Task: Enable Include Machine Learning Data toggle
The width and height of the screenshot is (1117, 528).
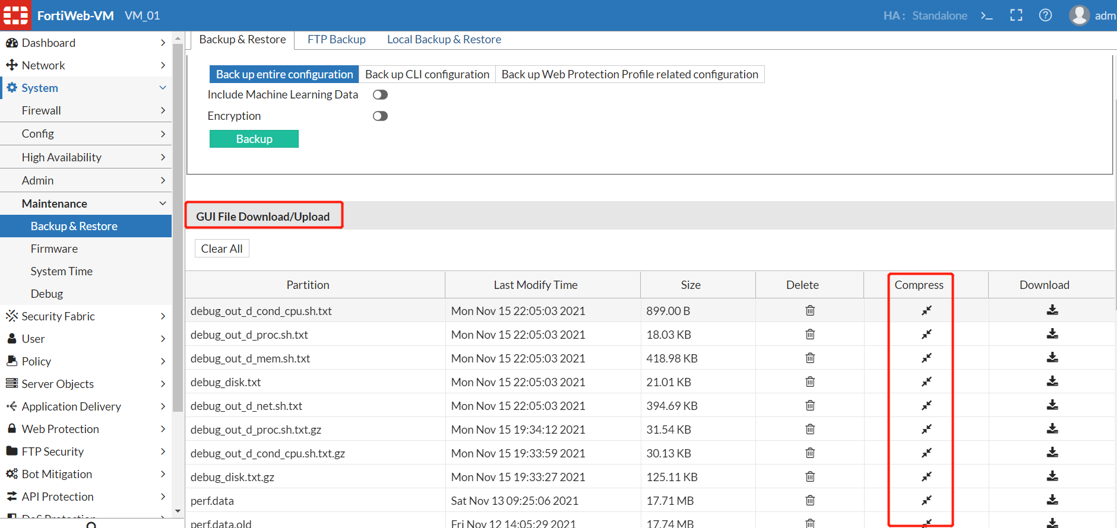Action: pos(380,95)
